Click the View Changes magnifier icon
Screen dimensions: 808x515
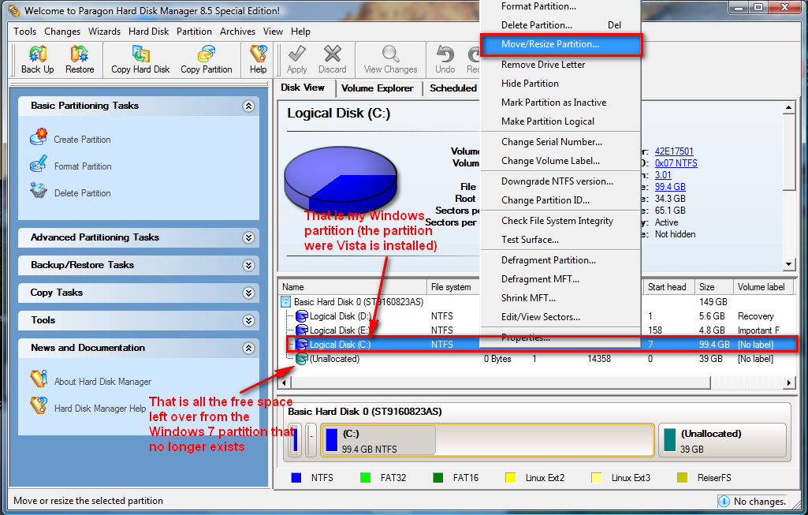pos(391,54)
